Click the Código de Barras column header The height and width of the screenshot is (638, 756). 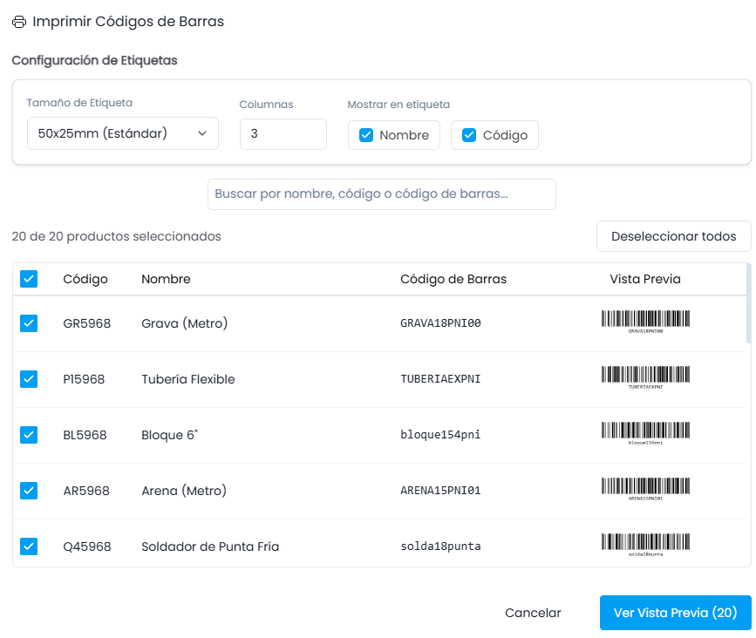(453, 279)
